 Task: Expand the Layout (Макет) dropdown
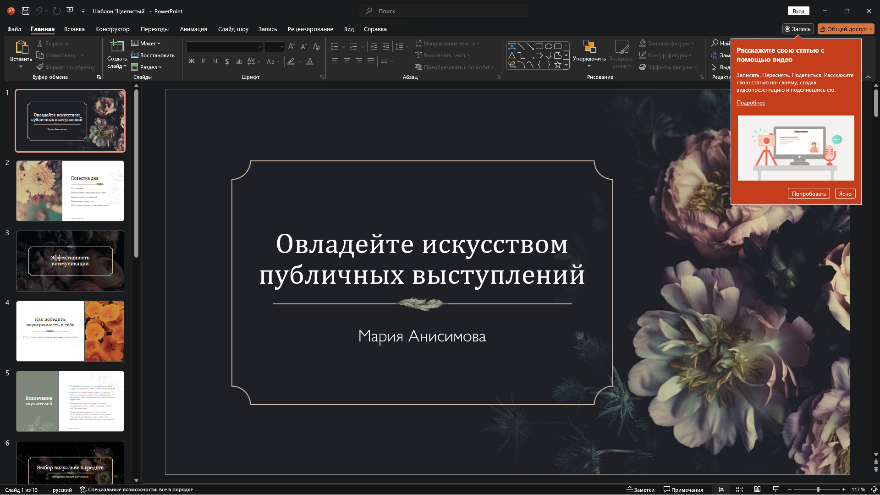point(146,43)
